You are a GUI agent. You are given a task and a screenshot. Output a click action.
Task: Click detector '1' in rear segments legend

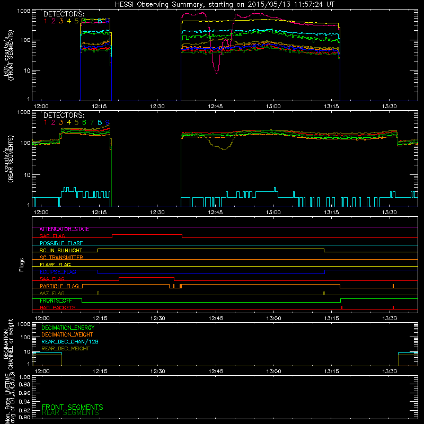46,122
